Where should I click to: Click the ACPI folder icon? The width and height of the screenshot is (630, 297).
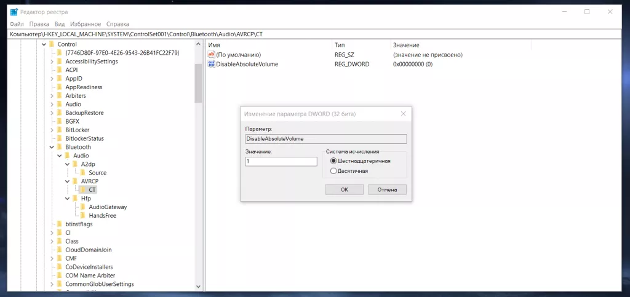tap(60, 70)
